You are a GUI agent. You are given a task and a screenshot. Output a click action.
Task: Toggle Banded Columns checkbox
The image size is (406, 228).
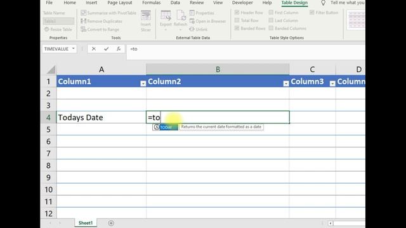[x=271, y=28]
